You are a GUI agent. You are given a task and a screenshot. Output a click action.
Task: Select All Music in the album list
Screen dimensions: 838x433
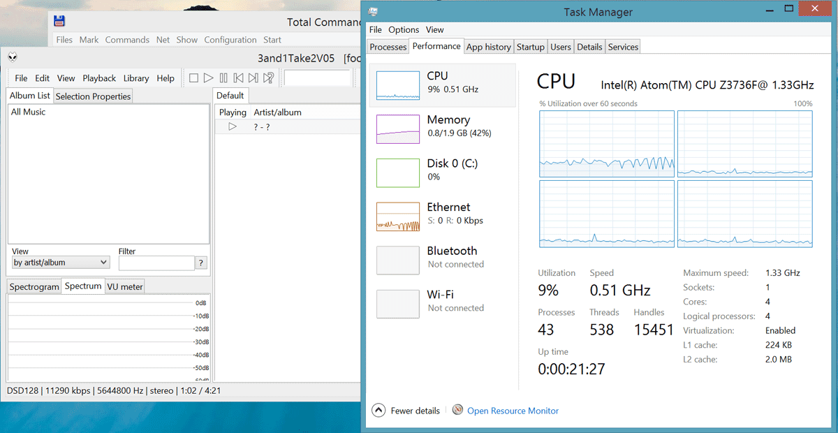29,112
